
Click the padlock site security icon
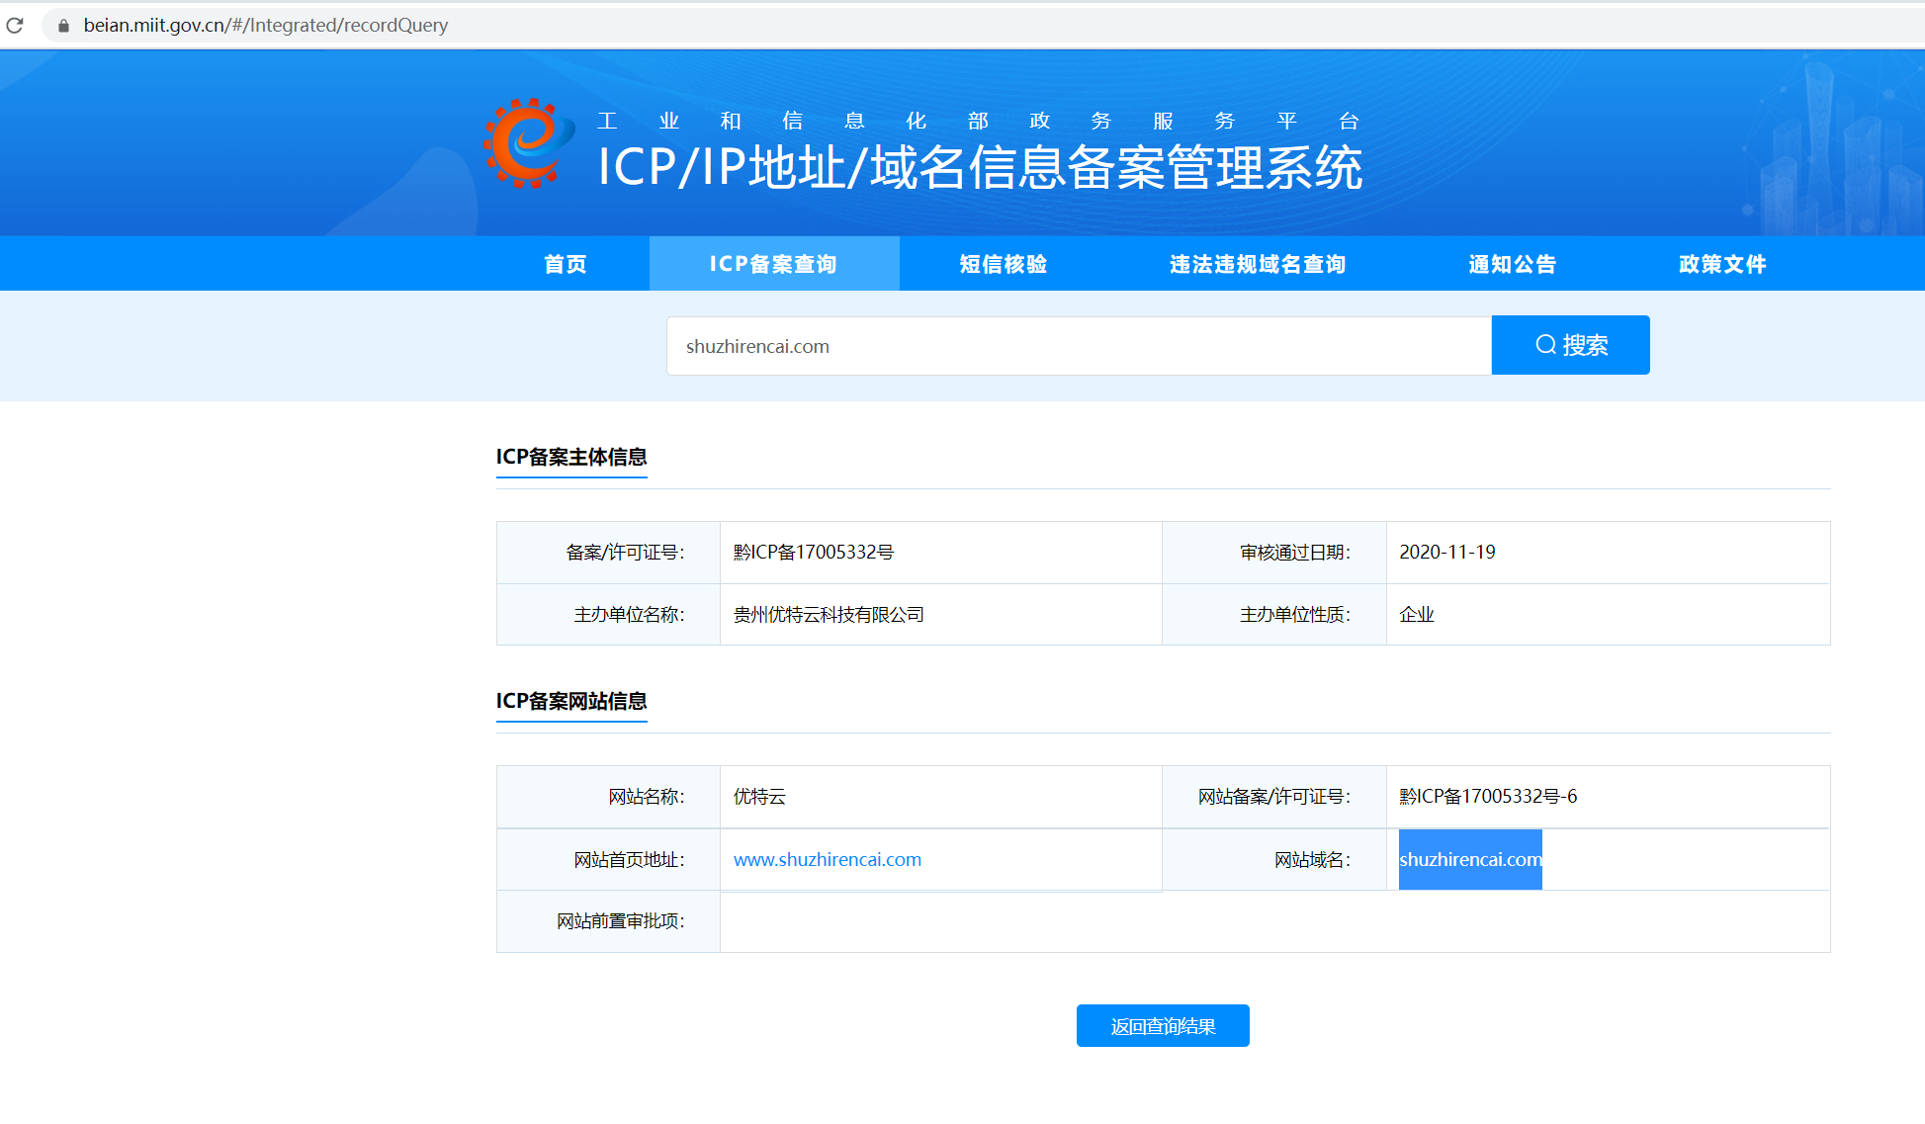pos(63,26)
